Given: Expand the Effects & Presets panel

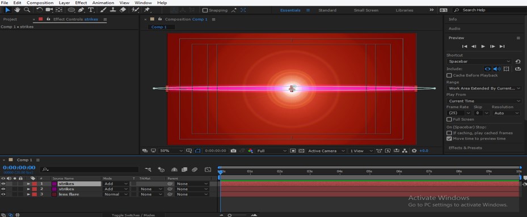Looking at the screenshot, I should [465, 148].
